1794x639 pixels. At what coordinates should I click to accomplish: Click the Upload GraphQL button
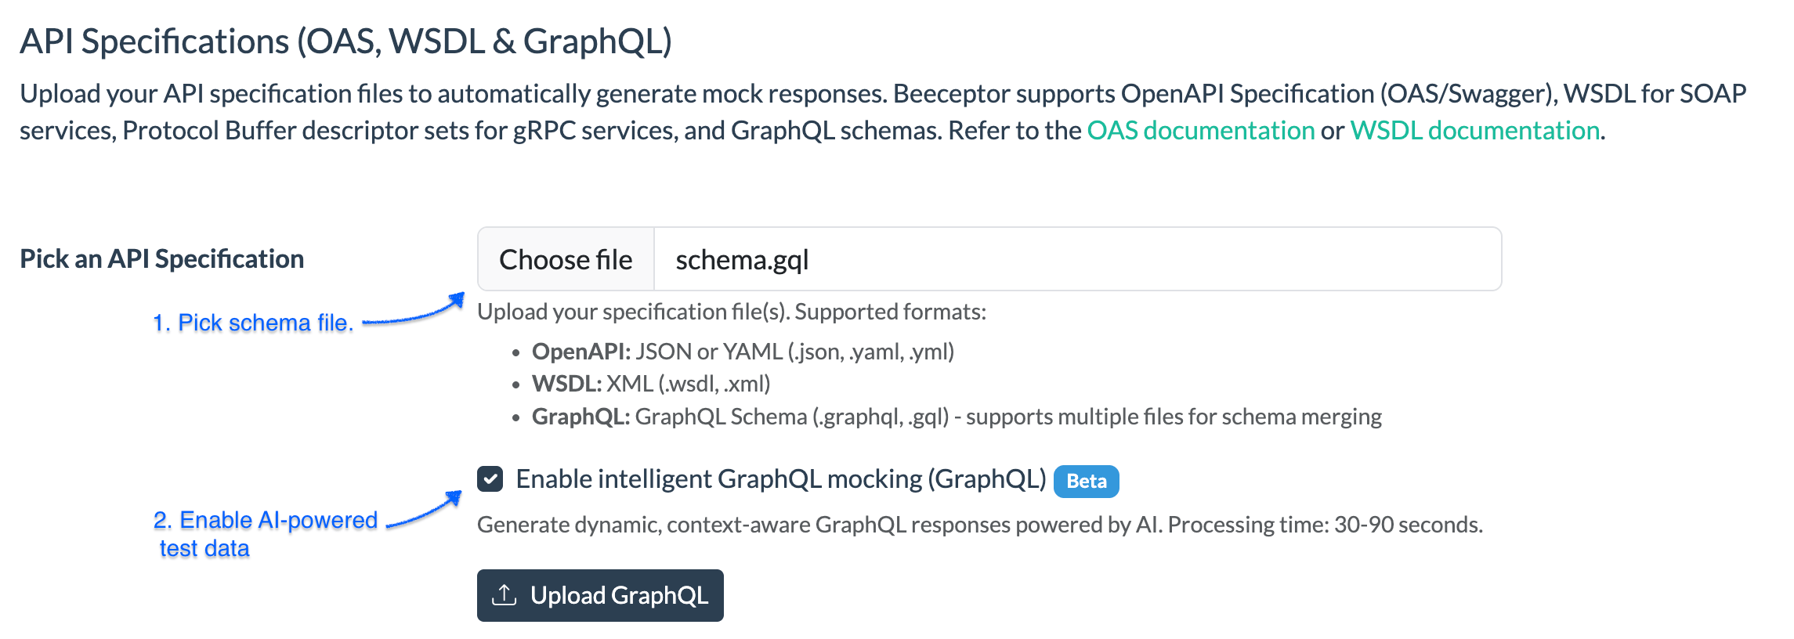(x=600, y=595)
